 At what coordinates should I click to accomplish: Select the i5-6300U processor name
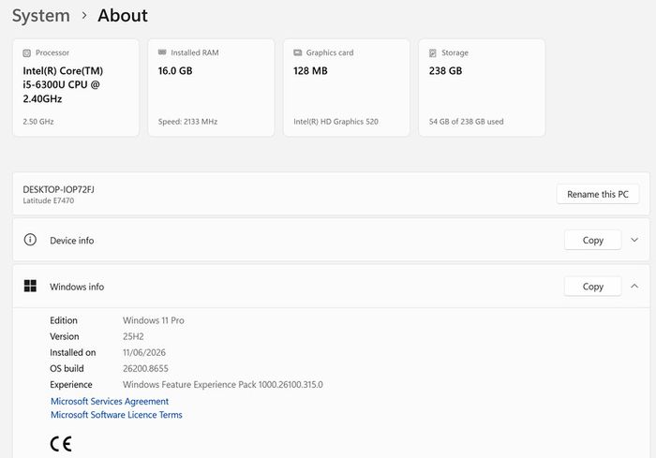(x=63, y=85)
